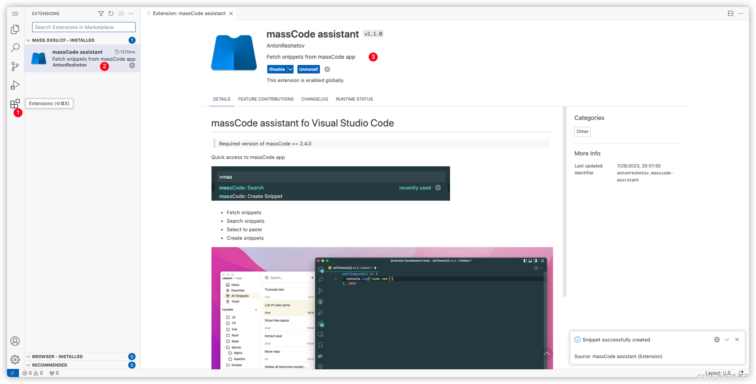Click the Disable button
This screenshot has width=756, height=384.
[x=277, y=69]
